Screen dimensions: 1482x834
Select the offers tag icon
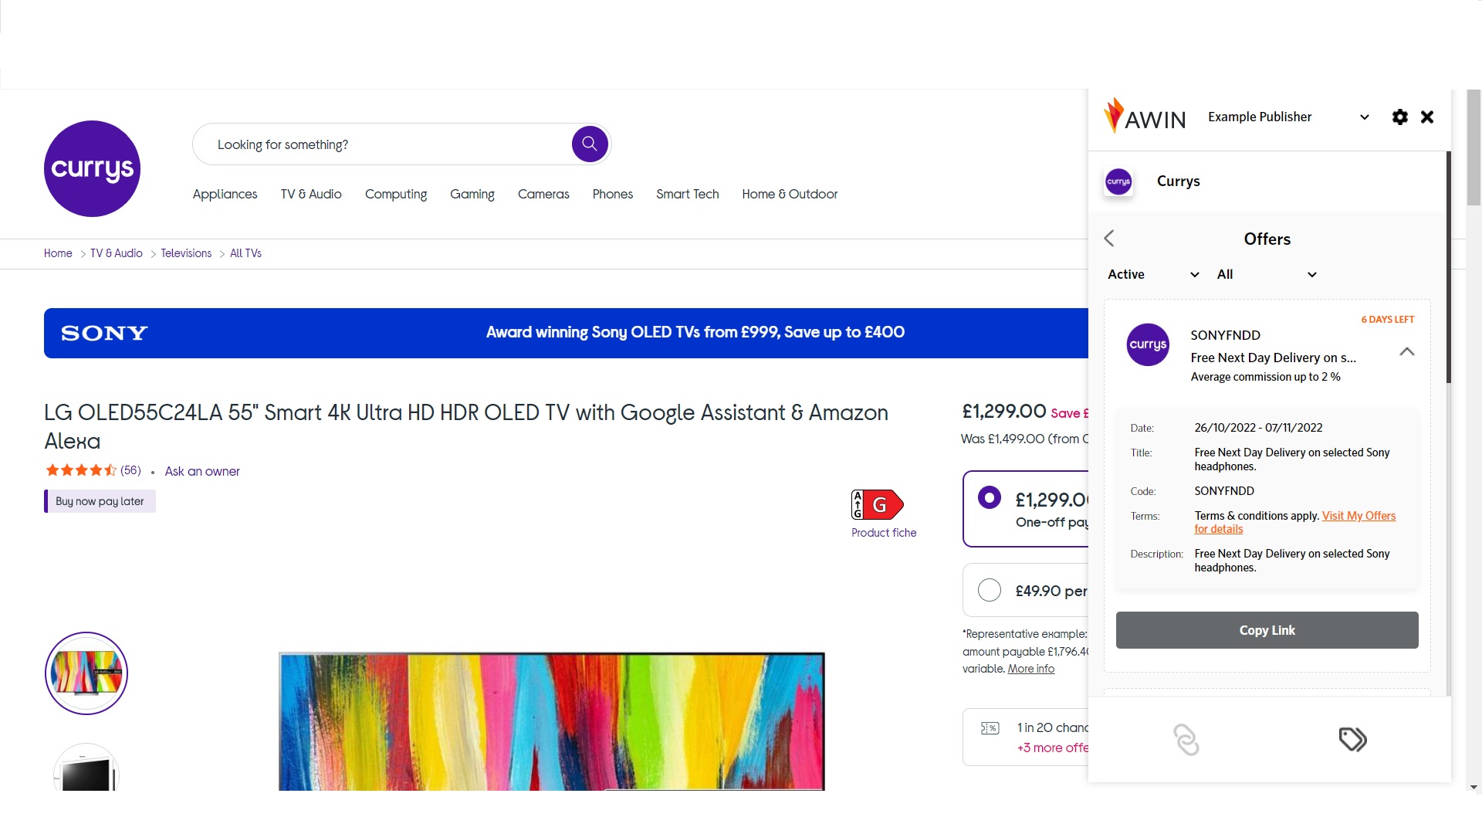click(x=1352, y=739)
